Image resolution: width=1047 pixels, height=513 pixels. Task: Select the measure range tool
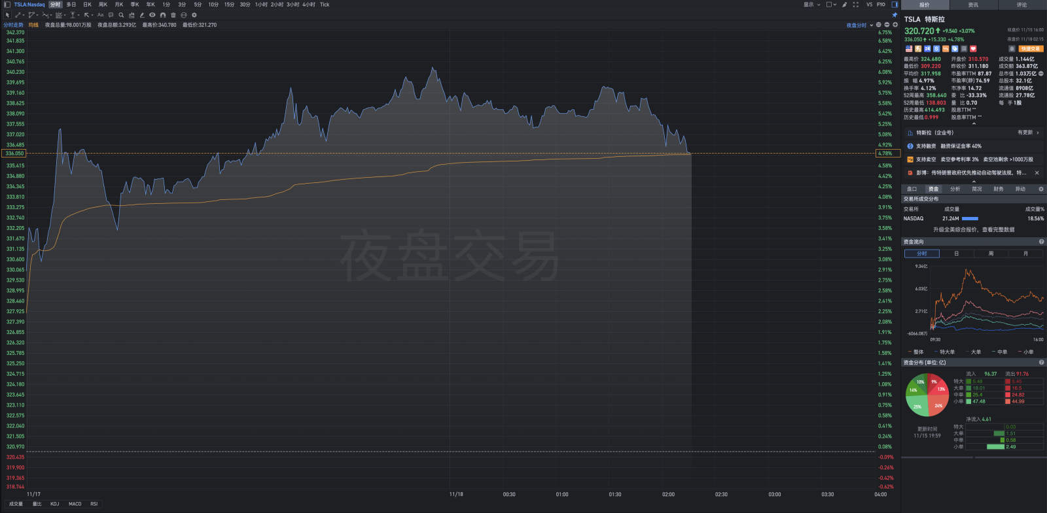point(73,15)
